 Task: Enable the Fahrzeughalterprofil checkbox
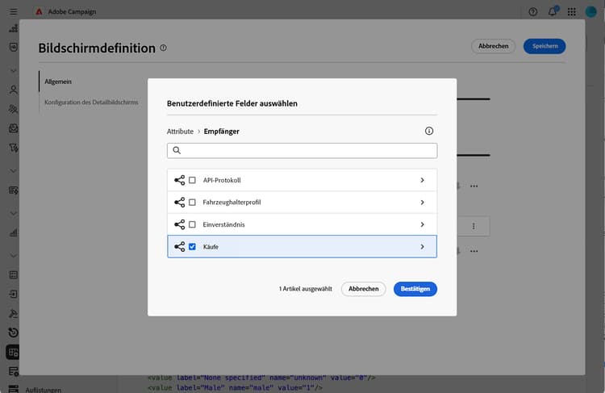(192, 202)
